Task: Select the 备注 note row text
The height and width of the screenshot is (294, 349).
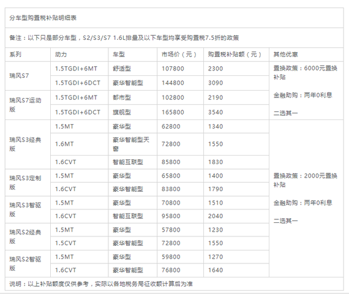Action: click(x=124, y=38)
